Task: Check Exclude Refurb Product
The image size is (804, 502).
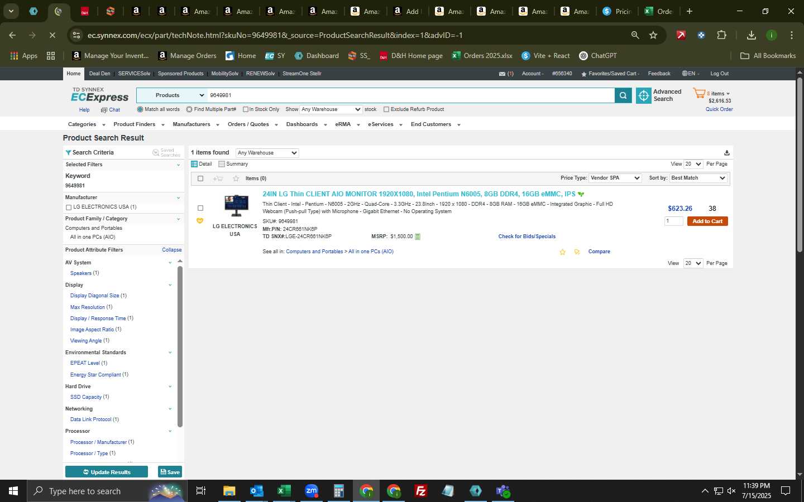Action: [x=386, y=109]
